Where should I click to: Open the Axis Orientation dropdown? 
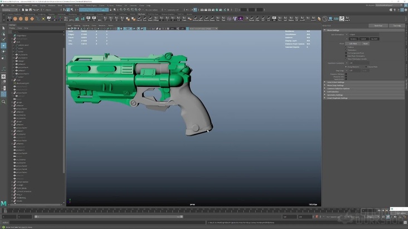364,34
